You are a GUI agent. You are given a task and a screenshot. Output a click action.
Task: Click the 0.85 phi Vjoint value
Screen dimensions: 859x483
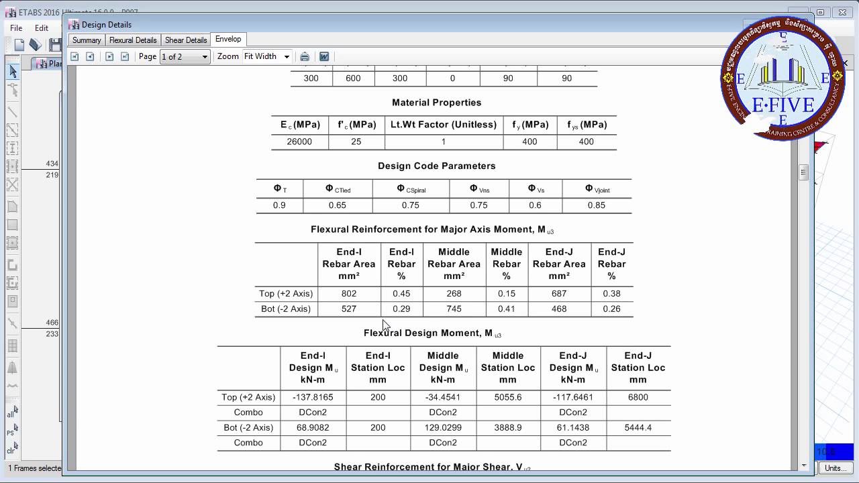[597, 205]
